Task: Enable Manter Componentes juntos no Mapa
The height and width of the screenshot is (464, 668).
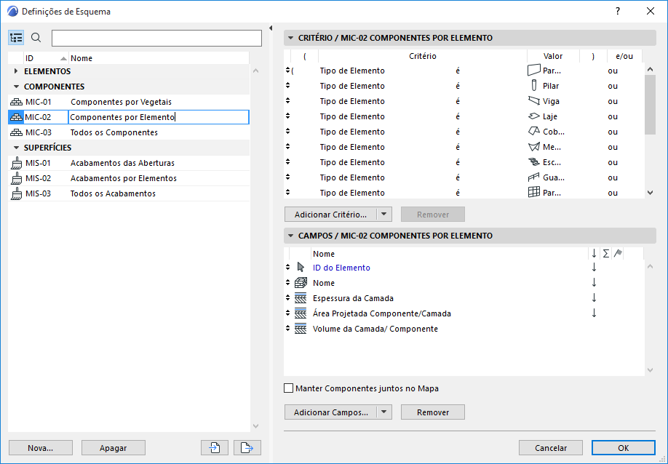Action: coord(289,388)
